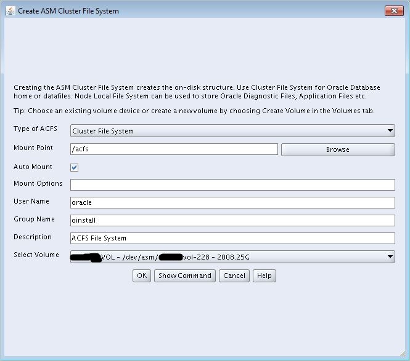Confirm with the OK button

click(142, 276)
